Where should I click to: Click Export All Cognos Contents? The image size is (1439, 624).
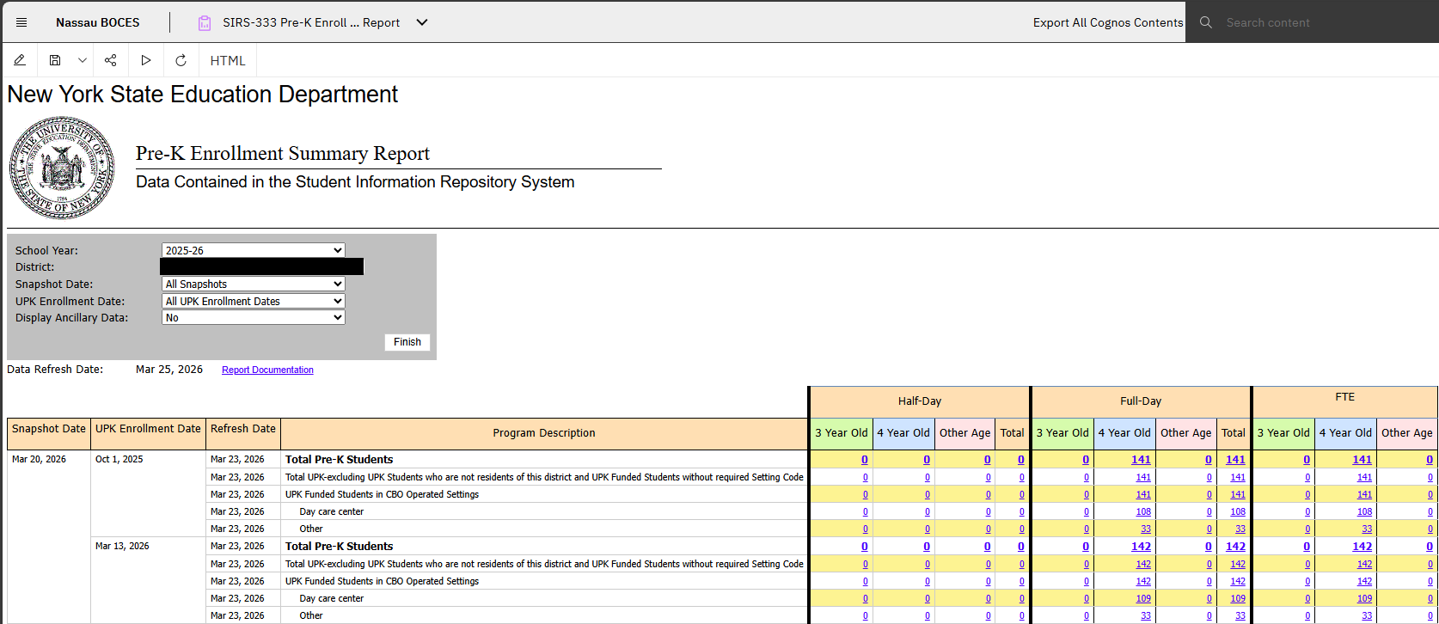pos(1108,22)
